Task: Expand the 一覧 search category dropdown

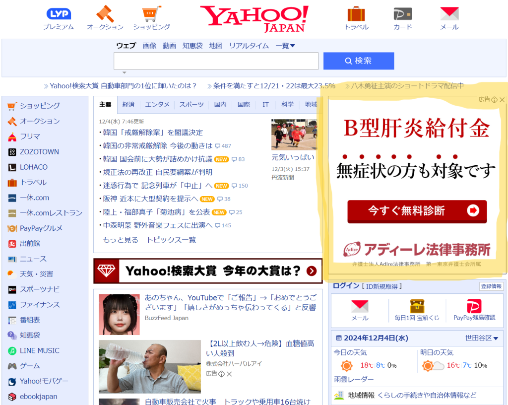Action: 285,46
